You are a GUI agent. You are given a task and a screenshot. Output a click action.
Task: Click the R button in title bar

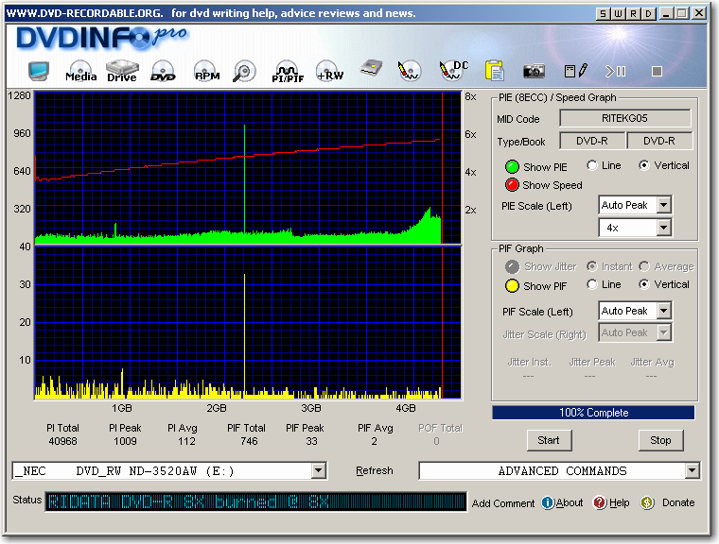[x=633, y=14]
